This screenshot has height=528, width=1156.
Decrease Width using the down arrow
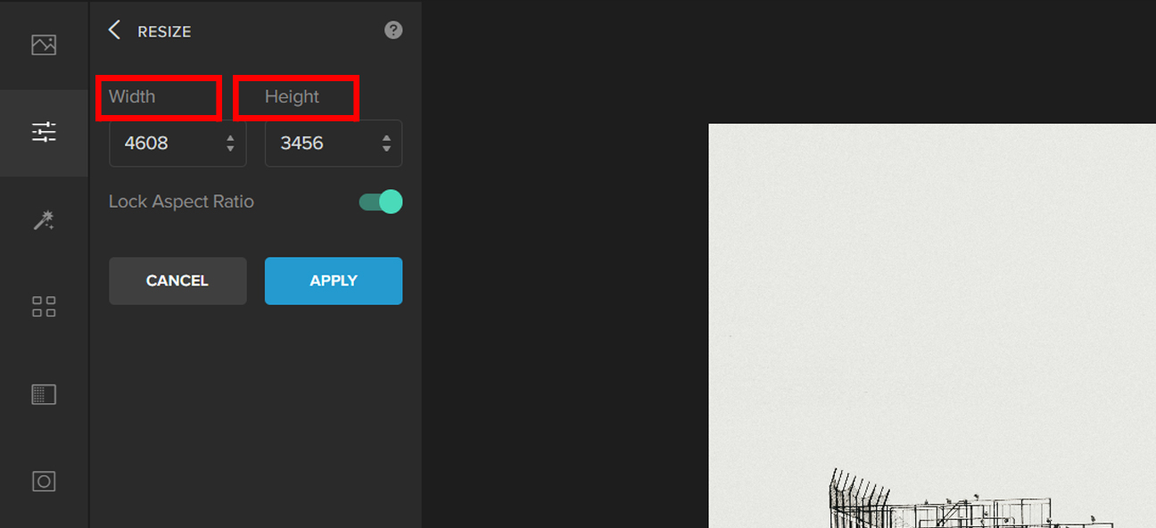pyautogui.click(x=230, y=148)
